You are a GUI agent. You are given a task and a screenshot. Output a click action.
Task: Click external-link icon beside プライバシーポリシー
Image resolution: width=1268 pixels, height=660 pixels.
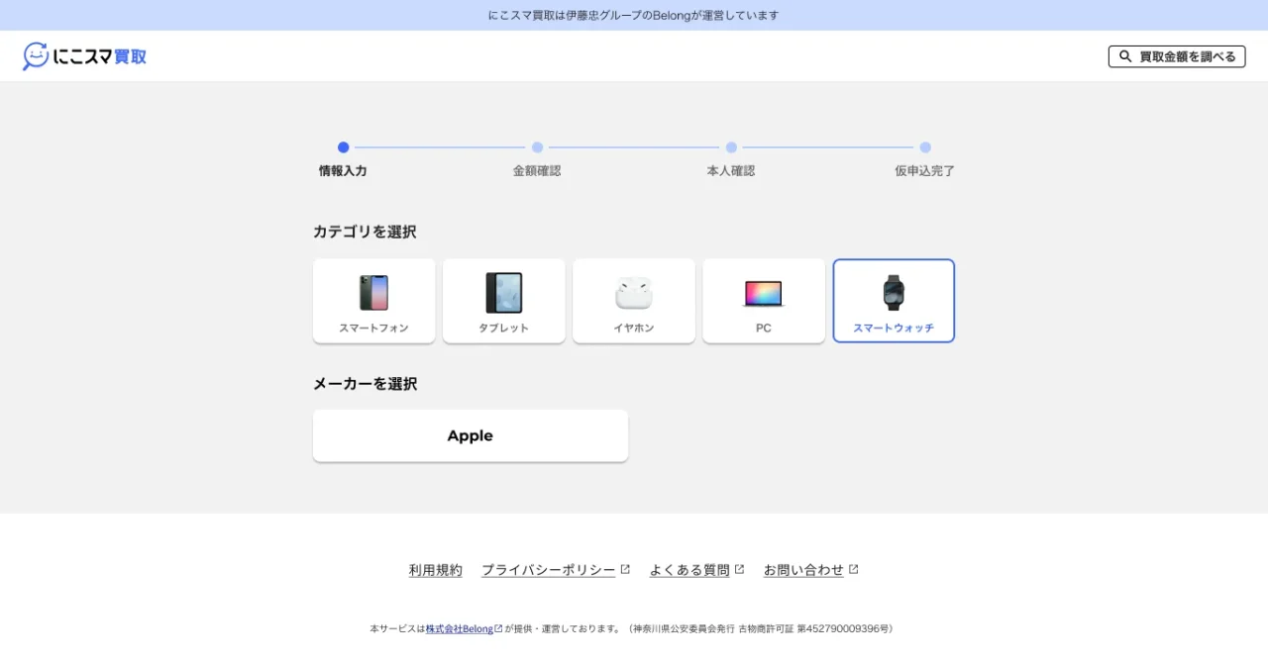click(625, 569)
